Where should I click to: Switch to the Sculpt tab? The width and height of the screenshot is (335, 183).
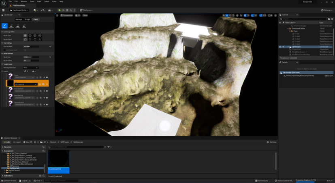click(27, 19)
